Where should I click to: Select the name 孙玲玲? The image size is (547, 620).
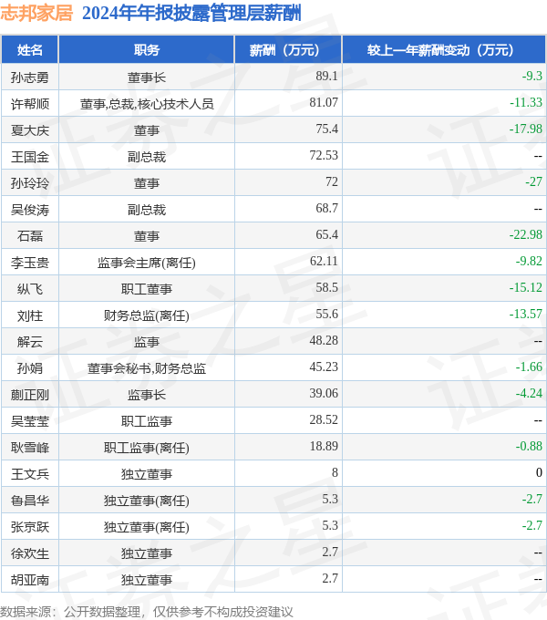30,183
